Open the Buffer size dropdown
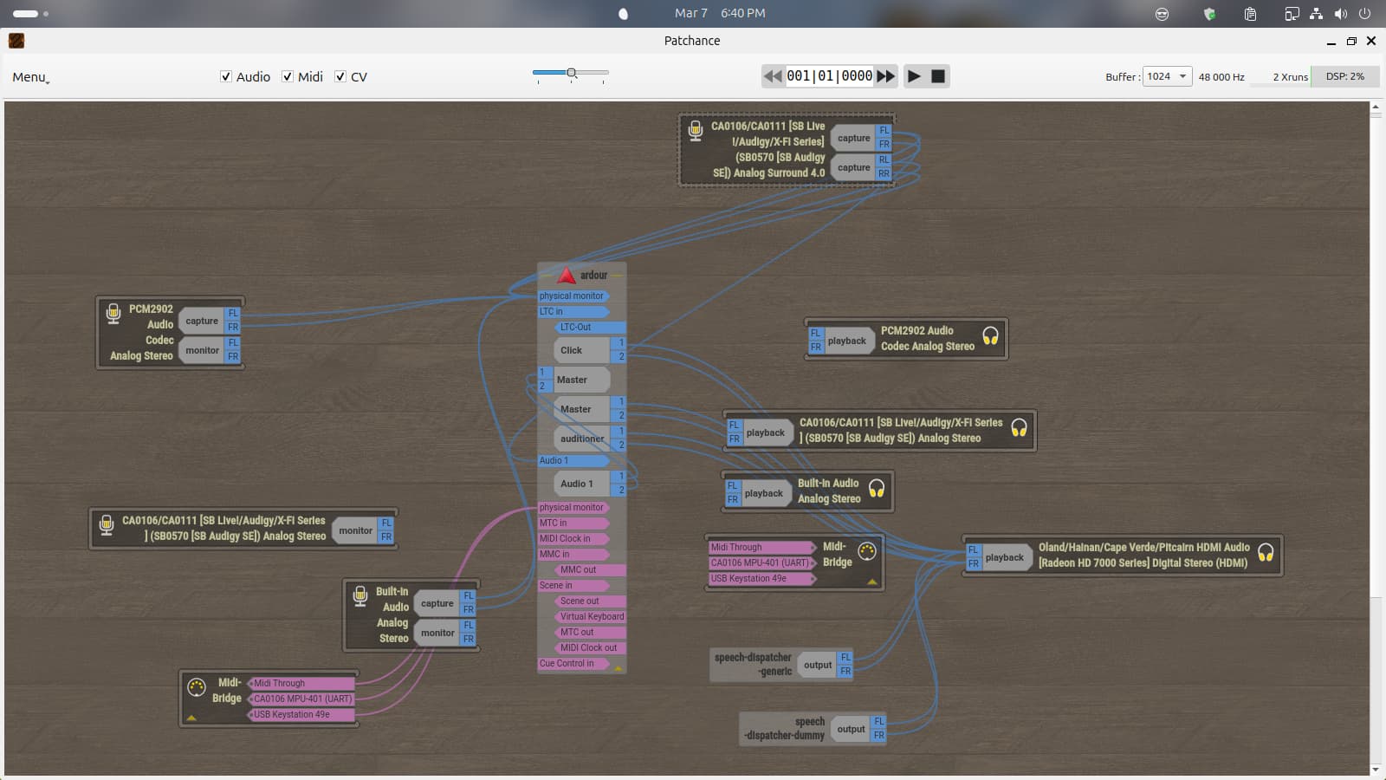The image size is (1386, 780). pyautogui.click(x=1167, y=76)
